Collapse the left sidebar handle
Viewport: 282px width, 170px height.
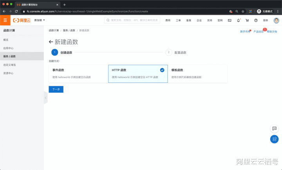click(46, 98)
